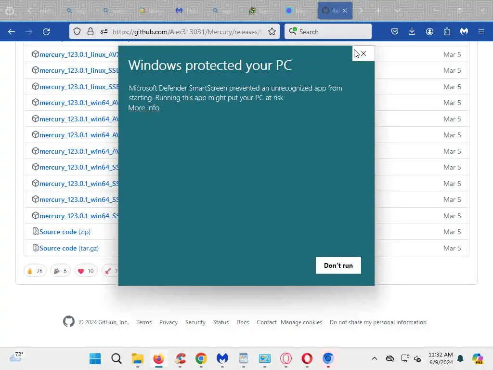
Task: Open Copilot preview in the system tray
Action: pyautogui.click(x=478, y=358)
